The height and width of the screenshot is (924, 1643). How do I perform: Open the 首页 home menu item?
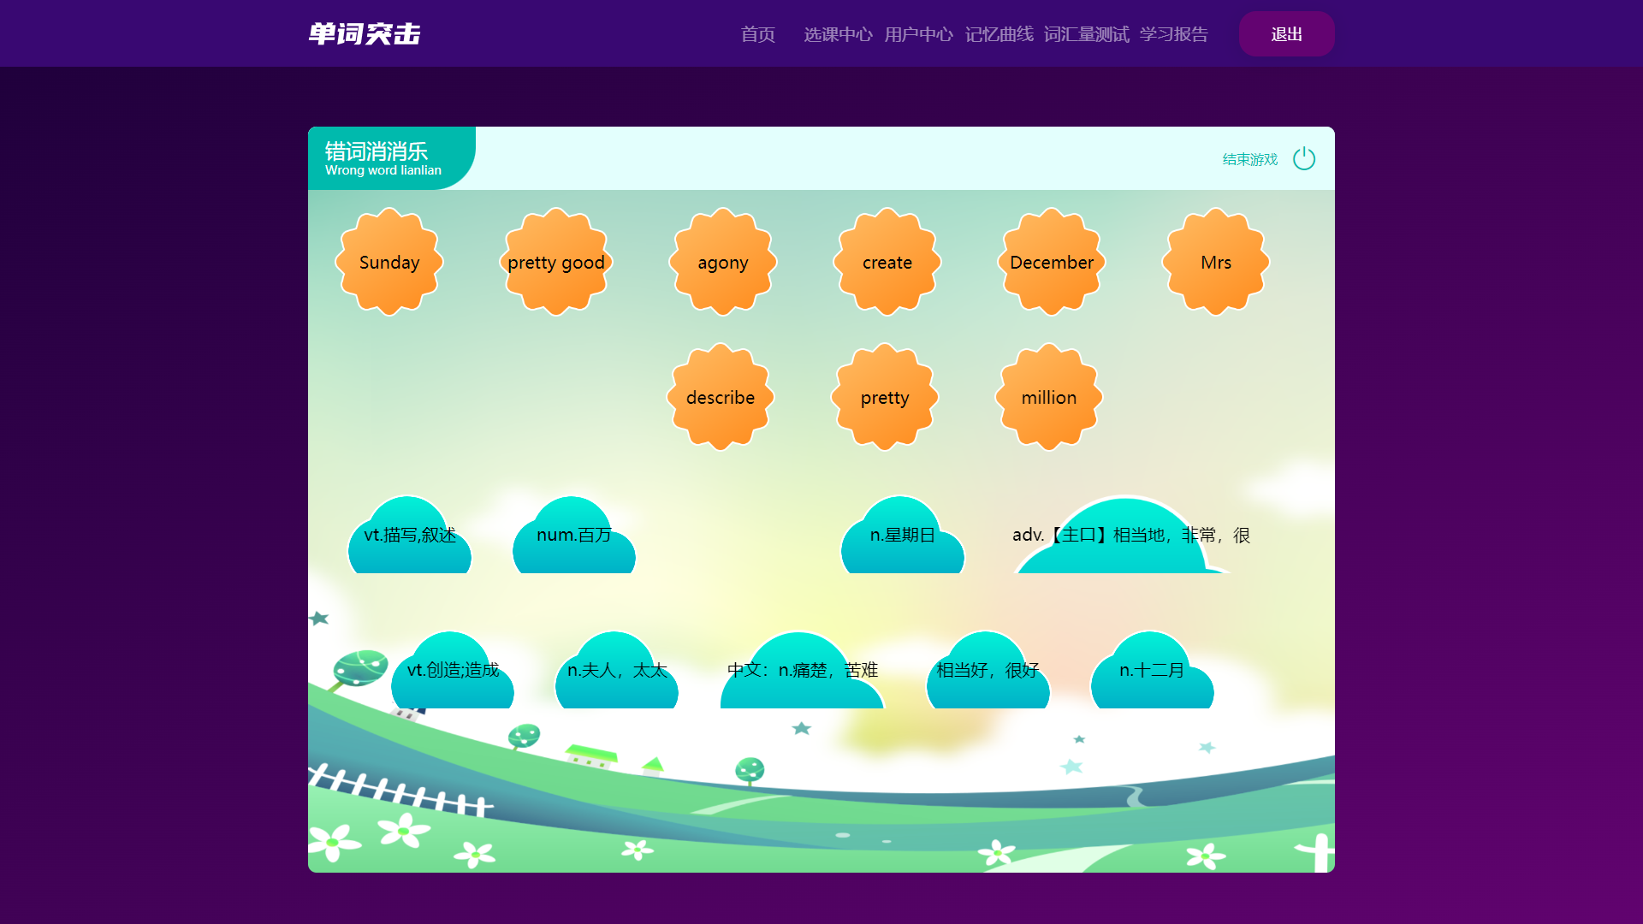tap(757, 34)
